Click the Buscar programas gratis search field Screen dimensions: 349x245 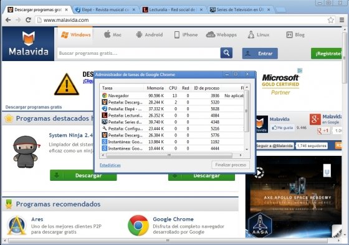138,53
